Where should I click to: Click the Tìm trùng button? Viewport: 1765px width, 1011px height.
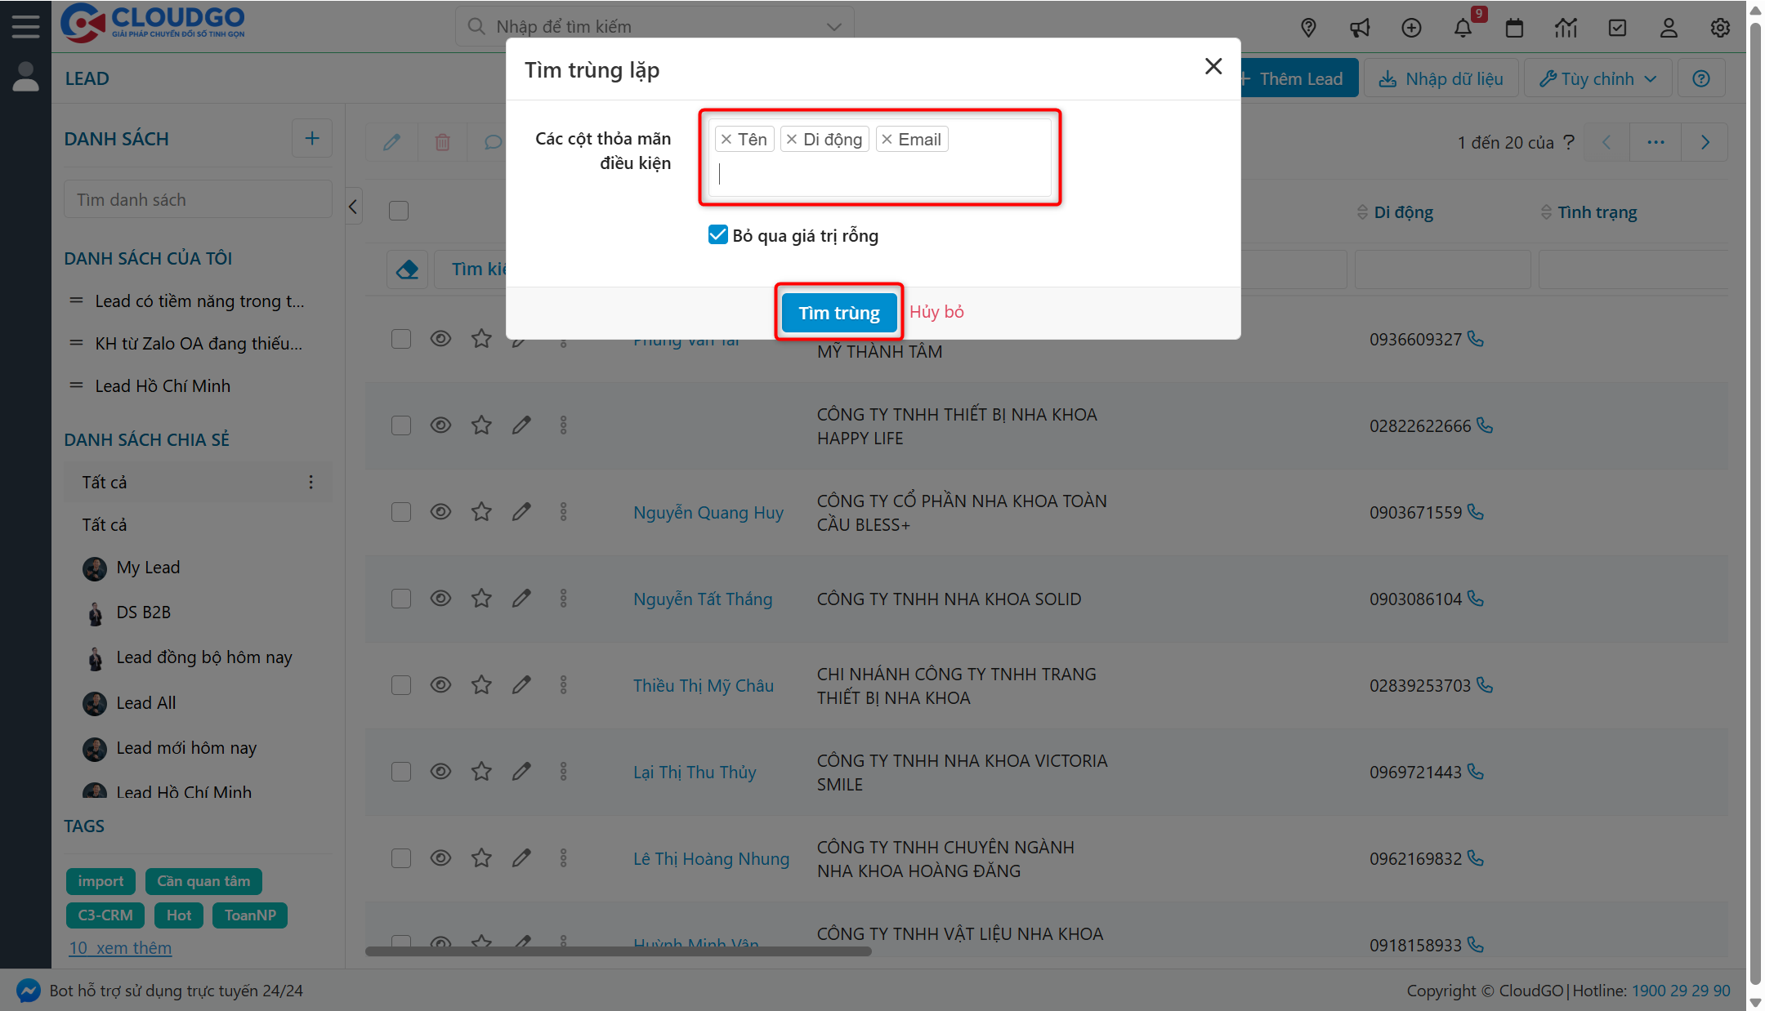coord(838,312)
